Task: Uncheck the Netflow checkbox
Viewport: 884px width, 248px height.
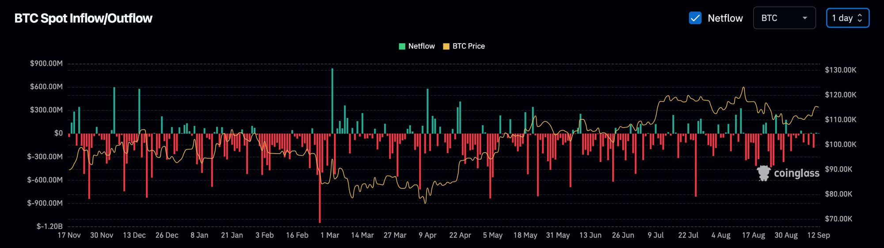Action: [695, 18]
